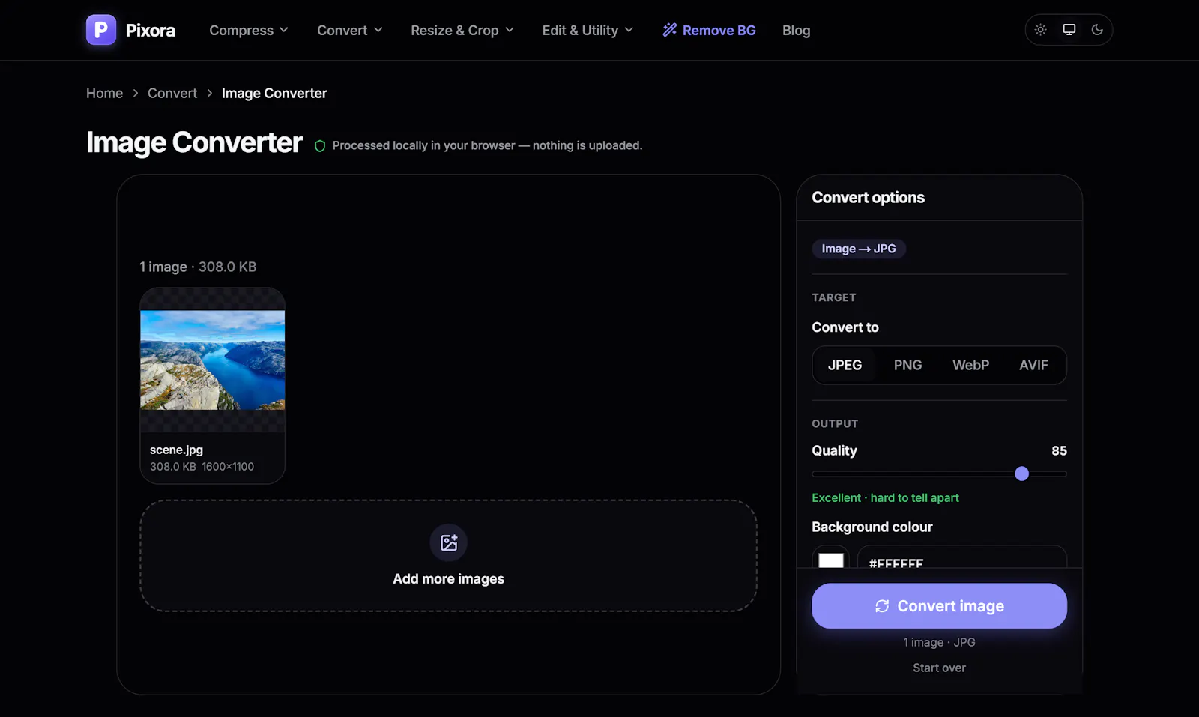Open the Compress dropdown menu
Screen dimensions: 1199x717
pos(249,30)
